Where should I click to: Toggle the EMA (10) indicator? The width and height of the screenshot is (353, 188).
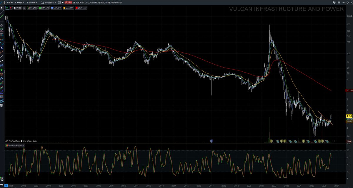[x=56, y=8]
